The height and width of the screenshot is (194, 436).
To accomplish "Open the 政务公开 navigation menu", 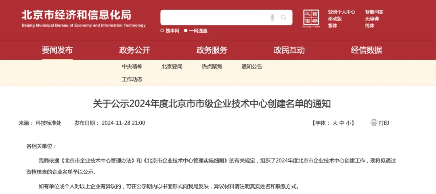I will 134,50.
